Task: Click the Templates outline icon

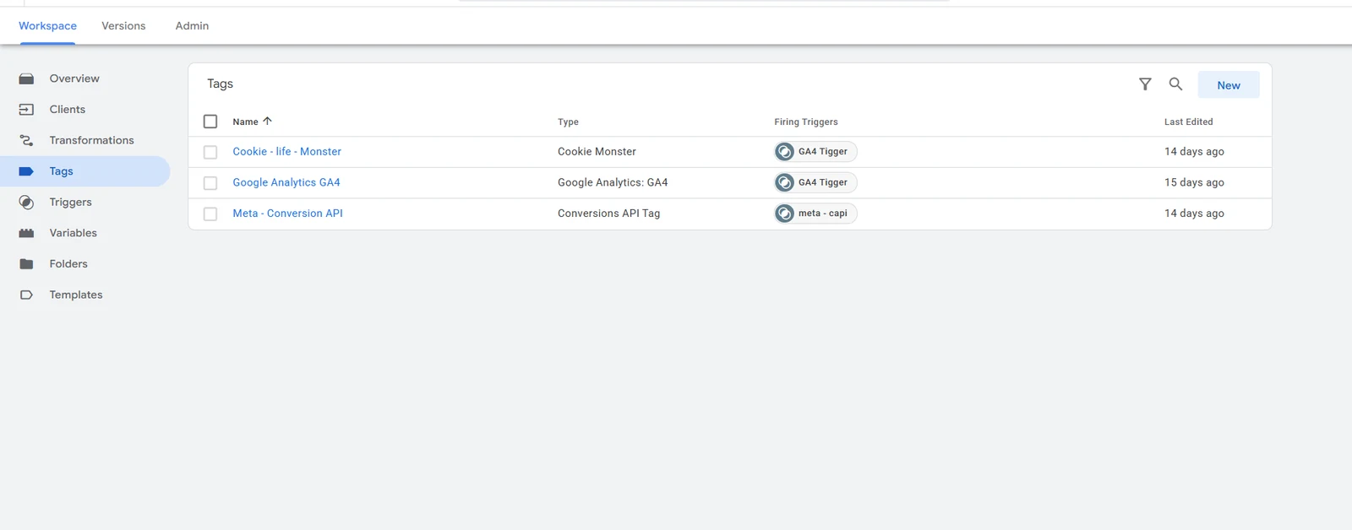Action: click(26, 295)
